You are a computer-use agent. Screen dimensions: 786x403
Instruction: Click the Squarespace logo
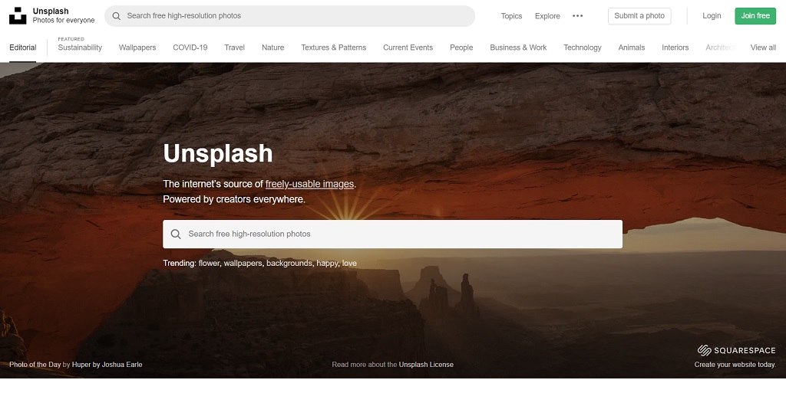click(x=736, y=350)
